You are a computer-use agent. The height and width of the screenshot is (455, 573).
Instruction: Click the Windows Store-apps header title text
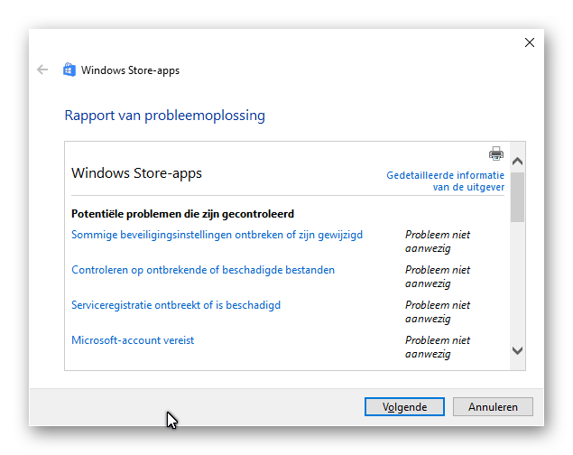click(130, 70)
